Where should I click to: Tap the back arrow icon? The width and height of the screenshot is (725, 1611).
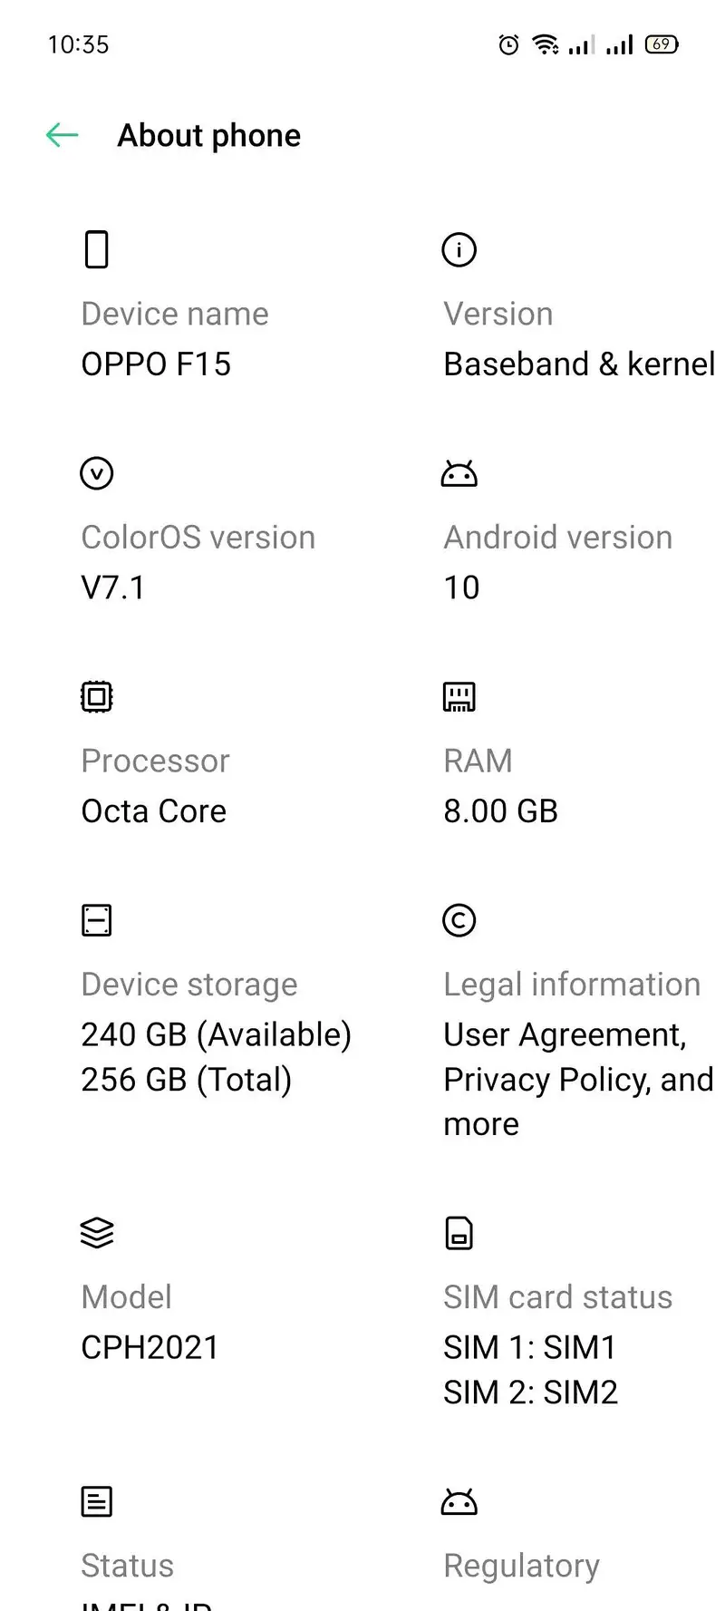tap(63, 136)
